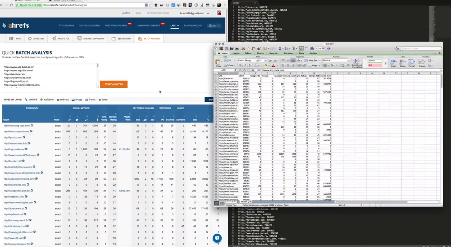Open the APPS grid icon tab
The width and height of the screenshot is (451, 247).
(x=15, y=38)
